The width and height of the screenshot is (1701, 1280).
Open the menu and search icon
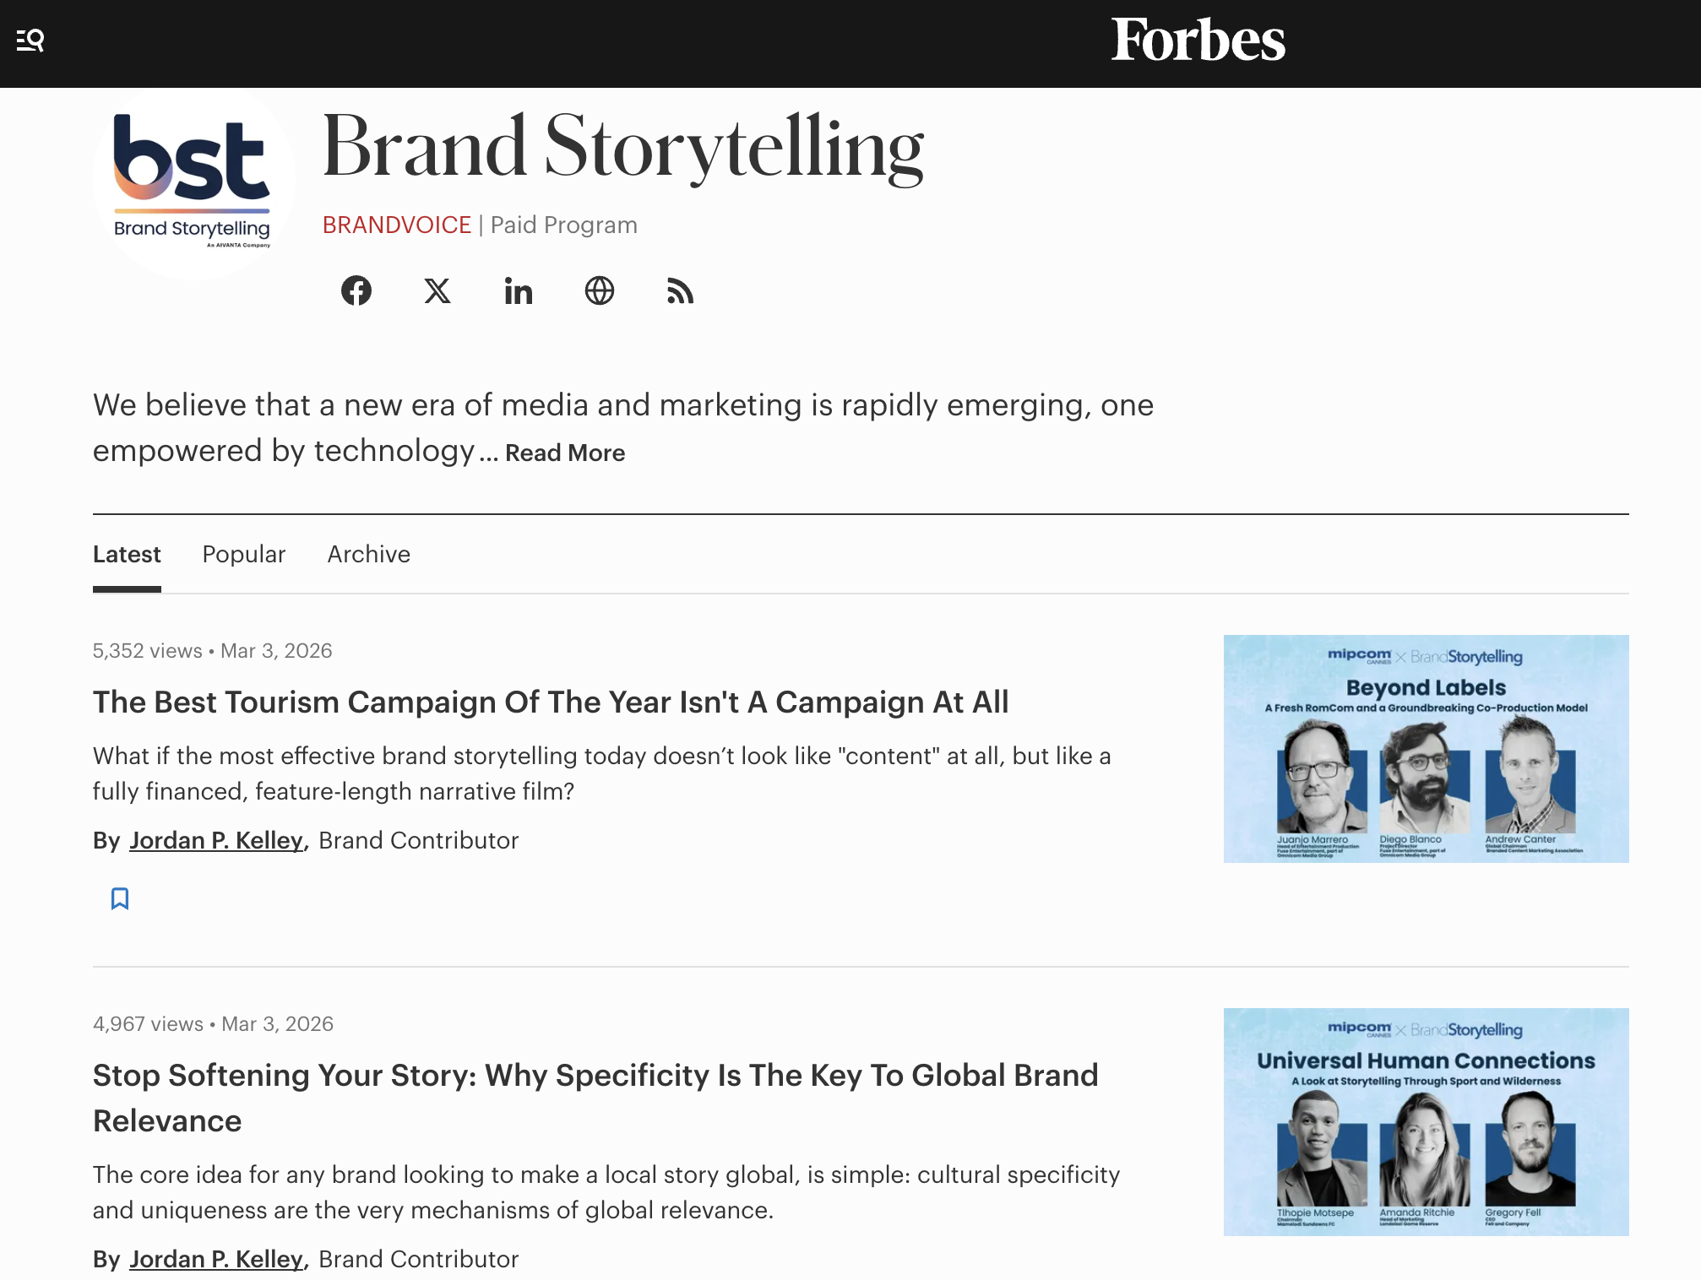click(x=30, y=40)
